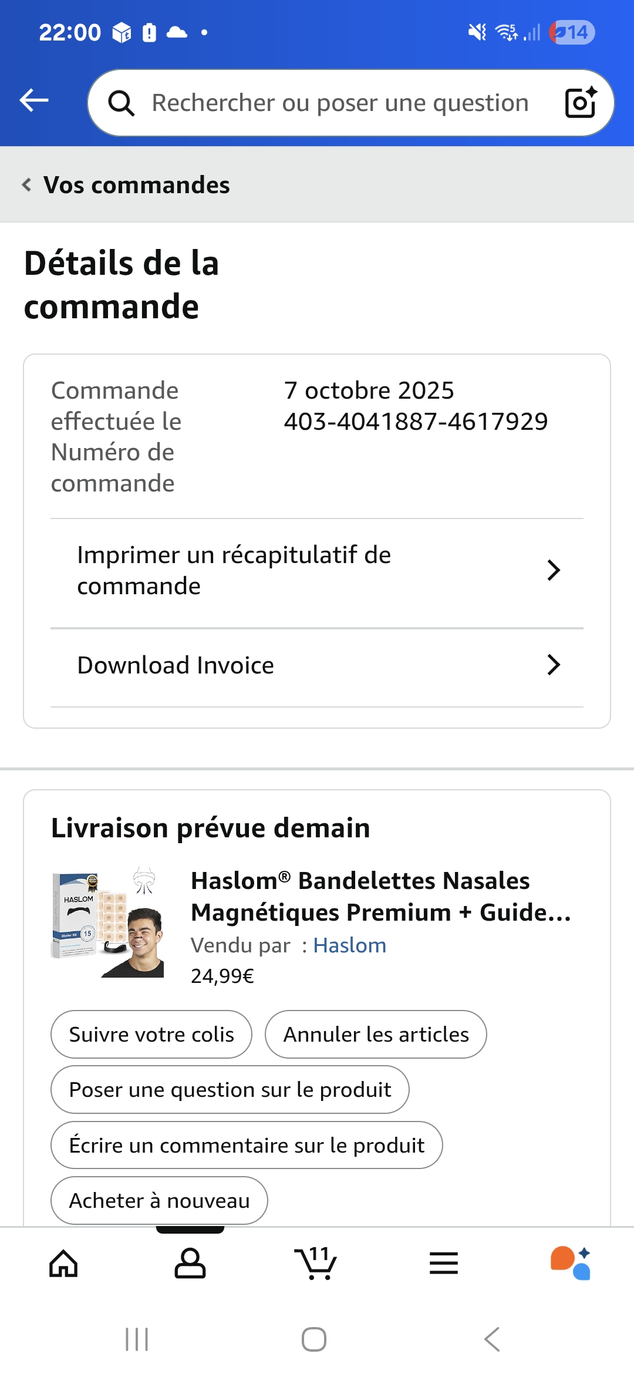The height and width of the screenshot is (1374, 634).
Task: Click Annuler les articles button
Action: click(x=376, y=1035)
